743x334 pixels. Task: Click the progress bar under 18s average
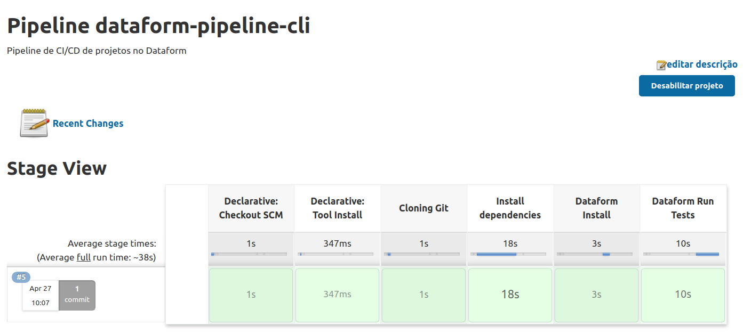(x=510, y=254)
